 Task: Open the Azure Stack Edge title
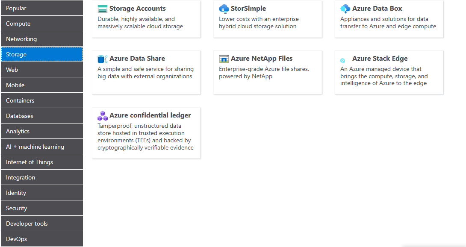[380, 59]
